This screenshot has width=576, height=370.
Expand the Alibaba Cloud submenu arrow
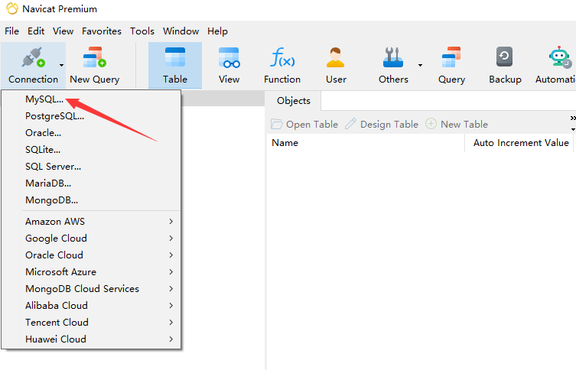(171, 305)
